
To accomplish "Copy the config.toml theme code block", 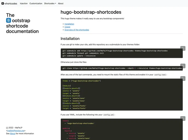I will [183, 78].
